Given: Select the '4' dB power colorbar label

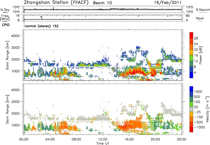Looking at the screenshot, I should [195, 72].
